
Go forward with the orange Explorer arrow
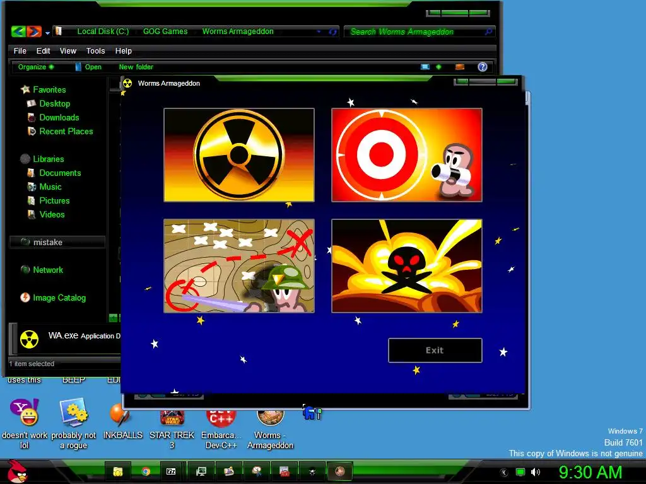(x=34, y=32)
